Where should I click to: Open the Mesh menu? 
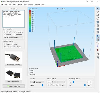click(x=15, y=4)
